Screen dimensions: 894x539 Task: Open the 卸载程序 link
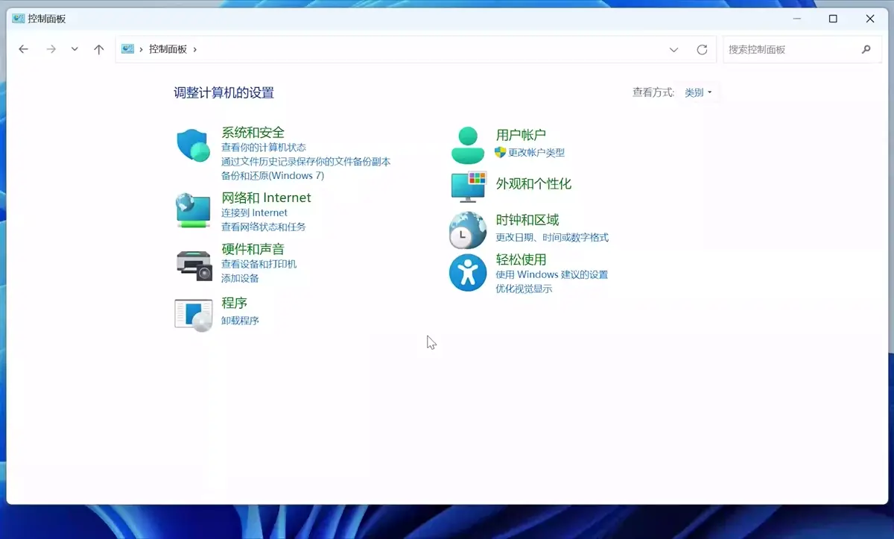click(x=240, y=321)
